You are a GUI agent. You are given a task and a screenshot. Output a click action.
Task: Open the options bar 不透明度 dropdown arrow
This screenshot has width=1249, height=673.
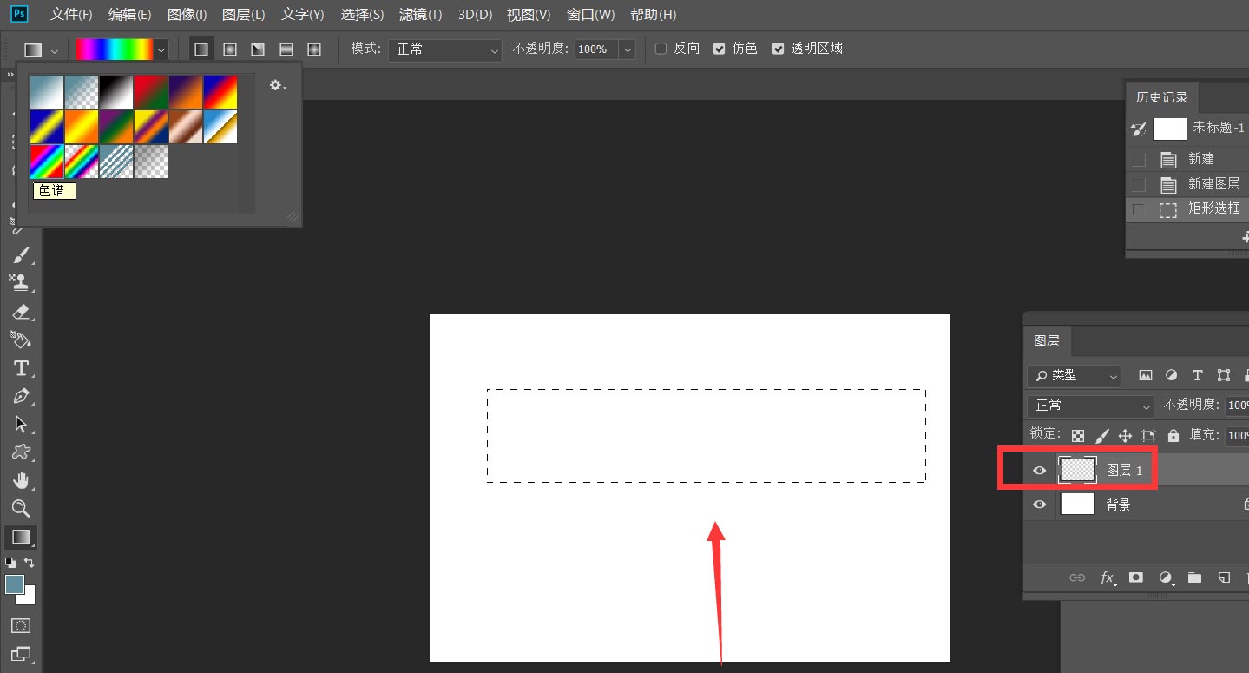[x=627, y=49]
